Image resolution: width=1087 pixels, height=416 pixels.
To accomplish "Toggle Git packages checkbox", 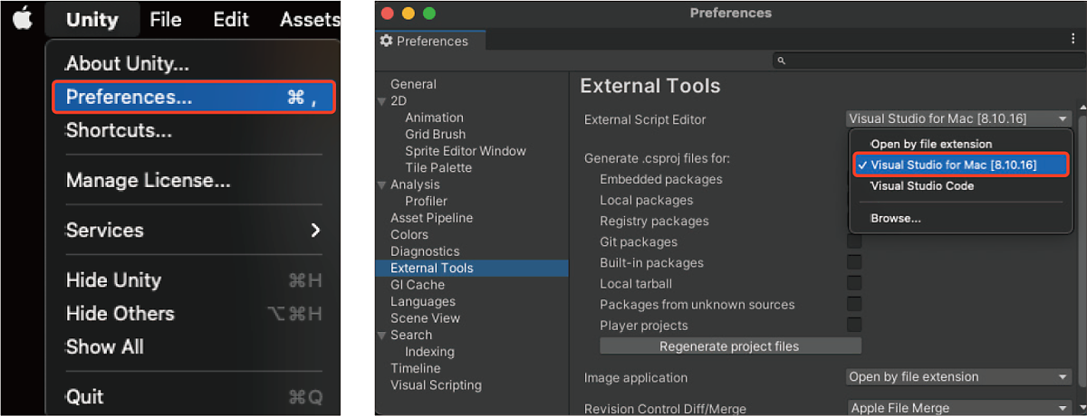I will 854,241.
